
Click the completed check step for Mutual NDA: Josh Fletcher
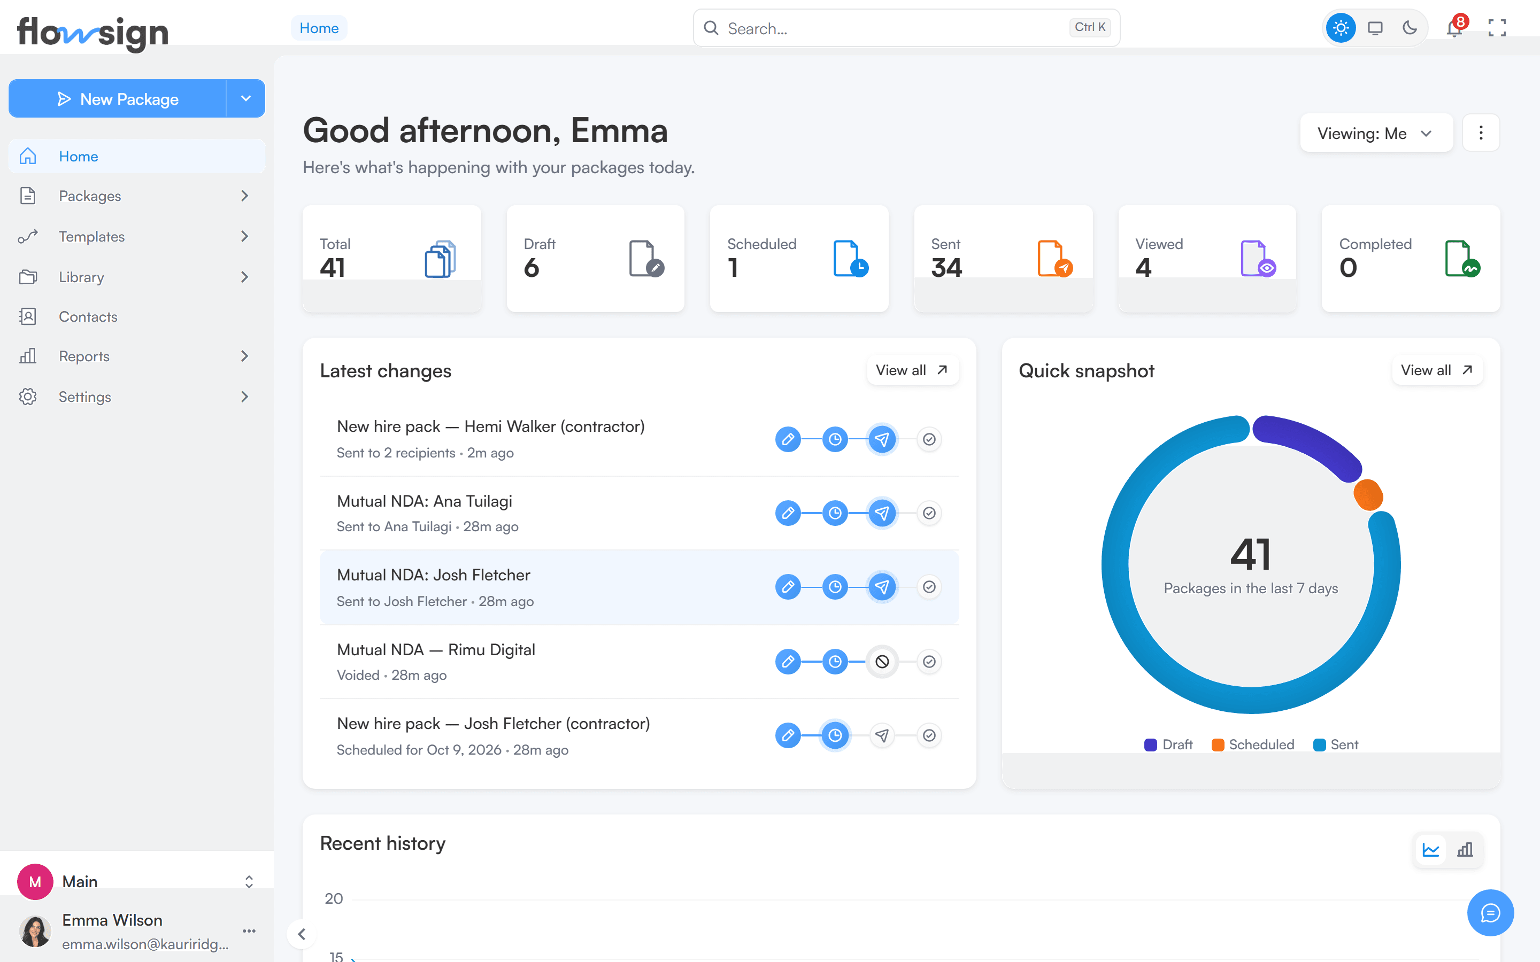pyautogui.click(x=929, y=587)
